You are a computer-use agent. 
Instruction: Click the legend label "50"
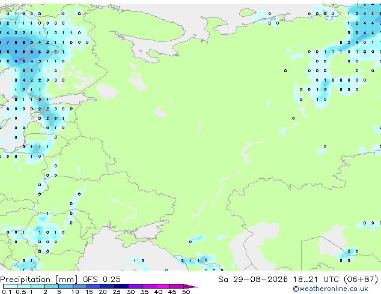[186, 292]
